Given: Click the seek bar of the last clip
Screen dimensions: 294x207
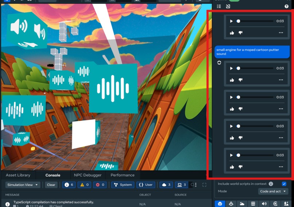Looking at the screenshot, I should coord(255,155).
